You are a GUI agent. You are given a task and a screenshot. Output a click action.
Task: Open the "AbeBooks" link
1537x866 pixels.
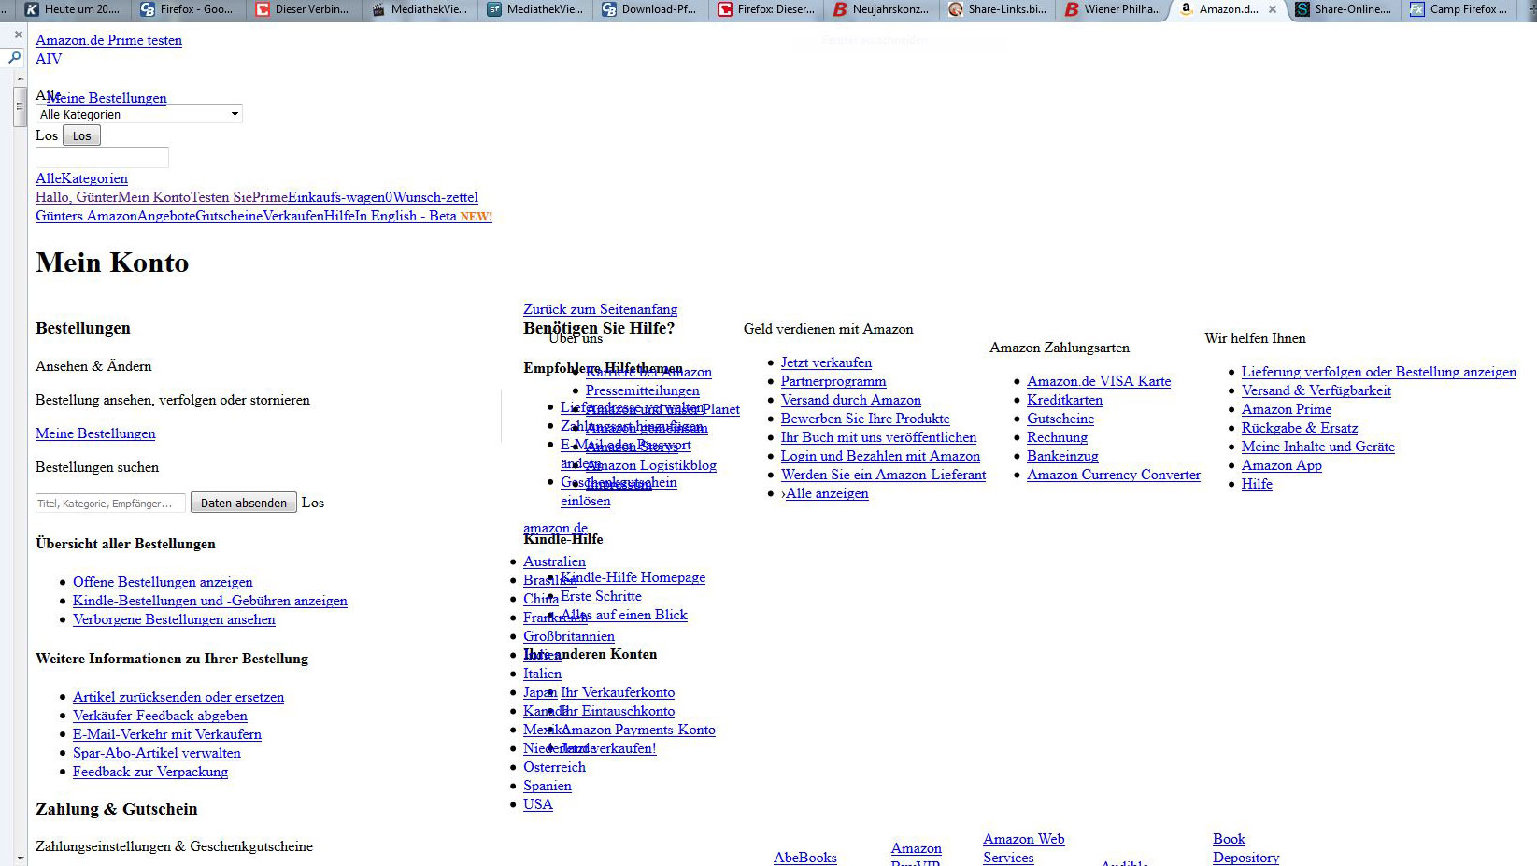(805, 858)
